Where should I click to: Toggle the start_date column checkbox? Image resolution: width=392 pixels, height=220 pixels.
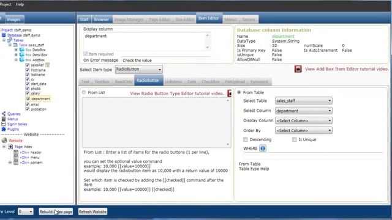click(x=28, y=84)
